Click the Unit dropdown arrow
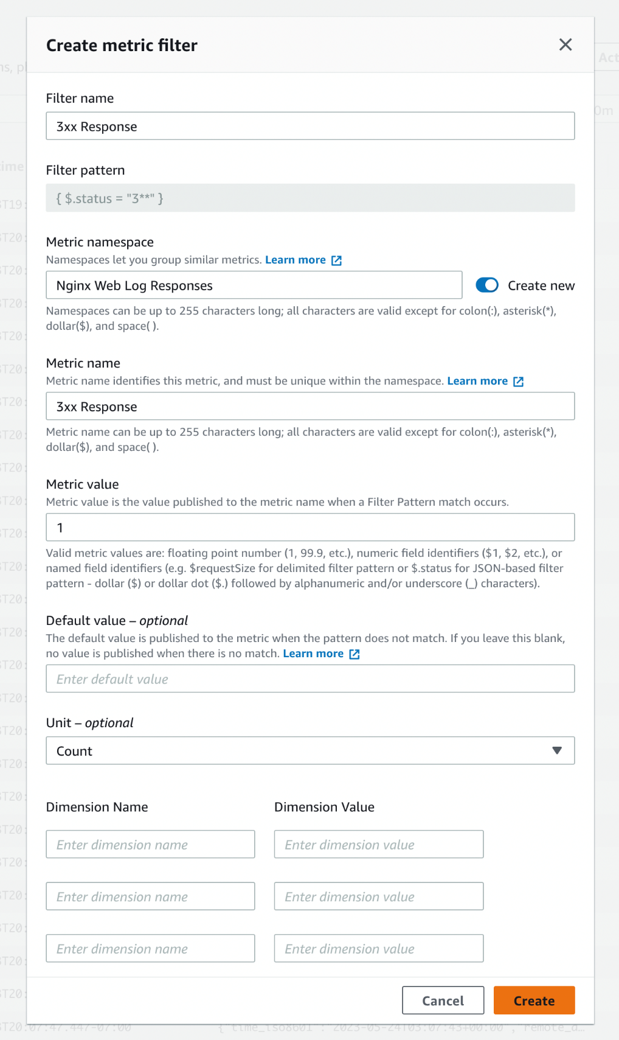This screenshot has width=619, height=1040. pyautogui.click(x=556, y=750)
